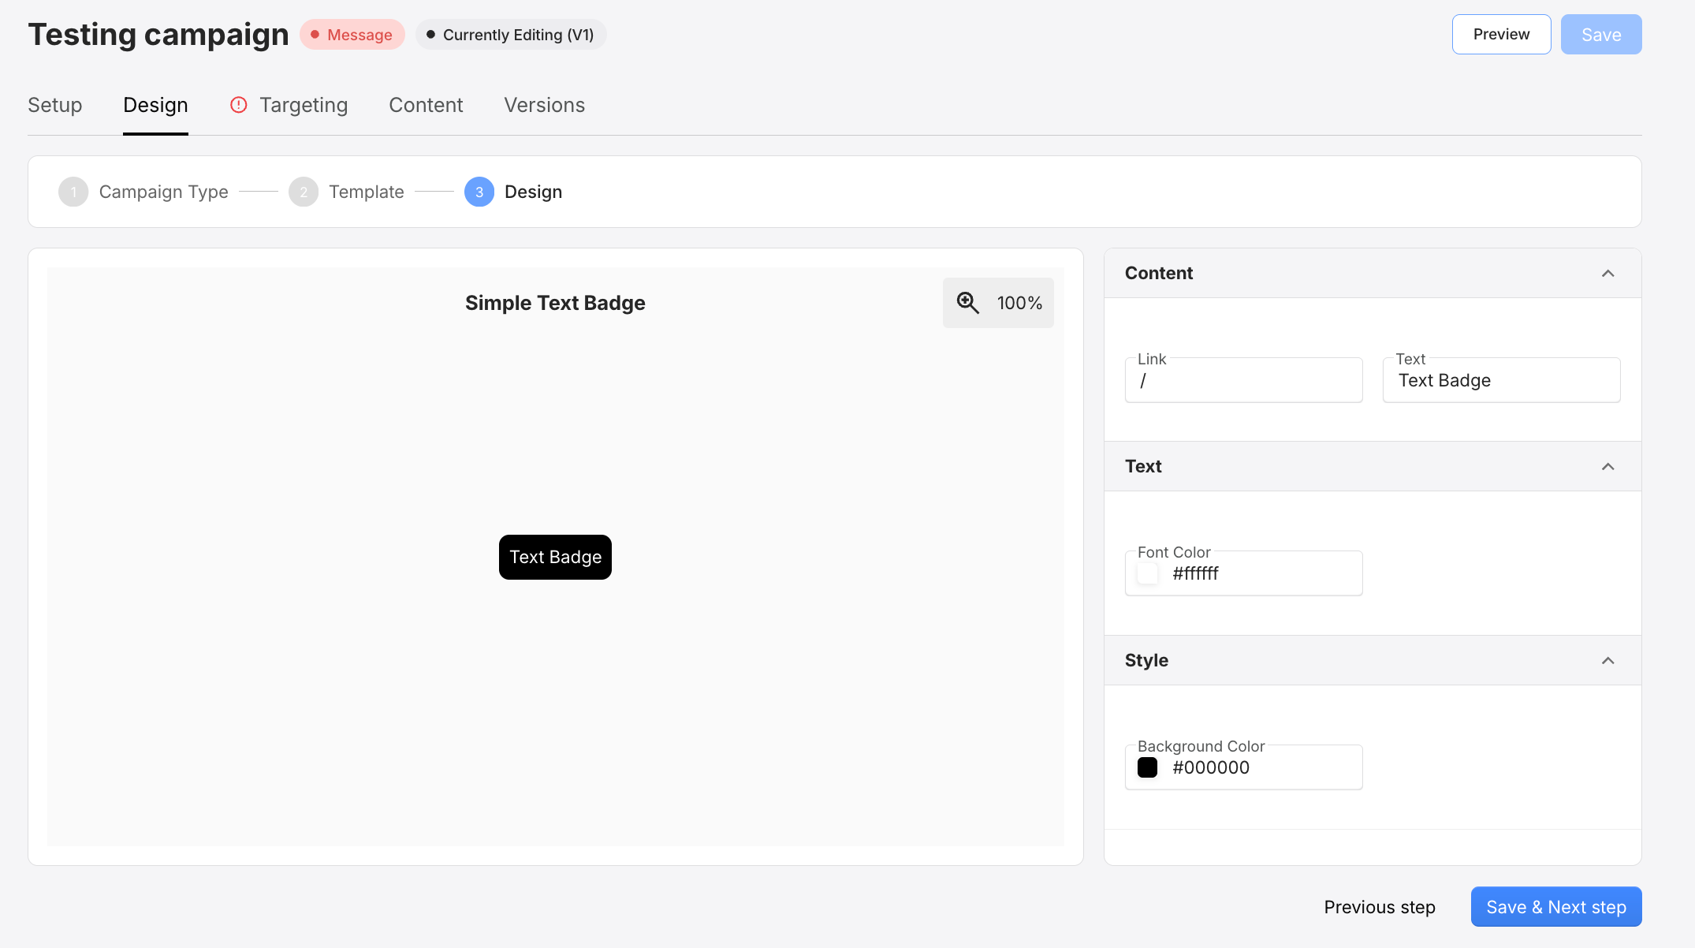The width and height of the screenshot is (1695, 948).
Task: Click the Link input field
Action: 1243,379
